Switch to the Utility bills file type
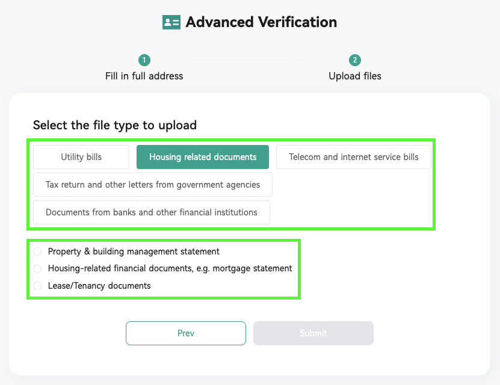500x385 pixels. 81,157
